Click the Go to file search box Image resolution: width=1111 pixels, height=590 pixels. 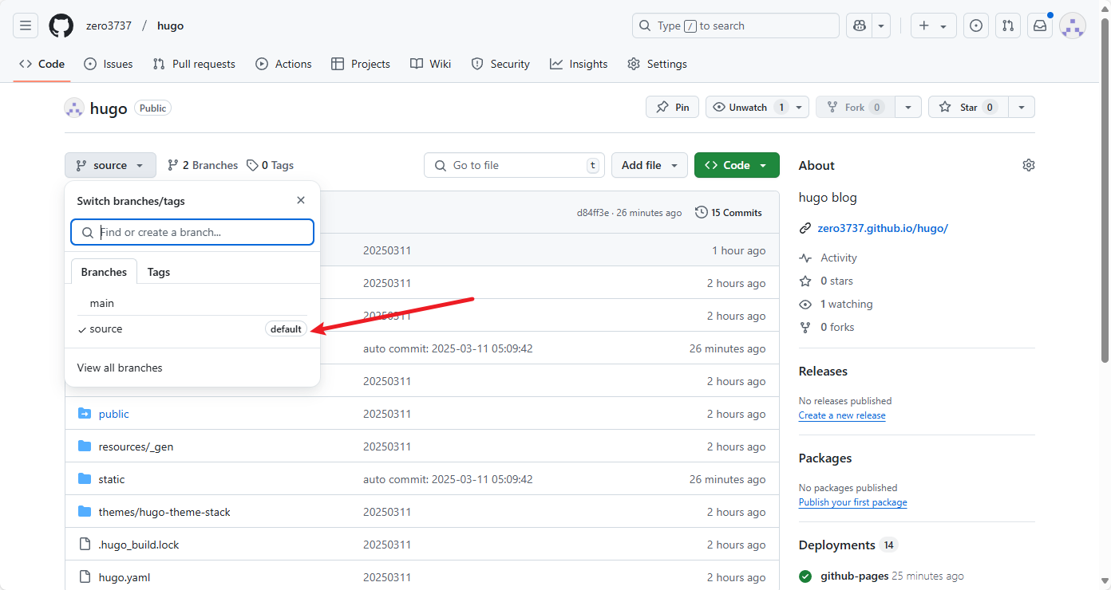pos(514,165)
